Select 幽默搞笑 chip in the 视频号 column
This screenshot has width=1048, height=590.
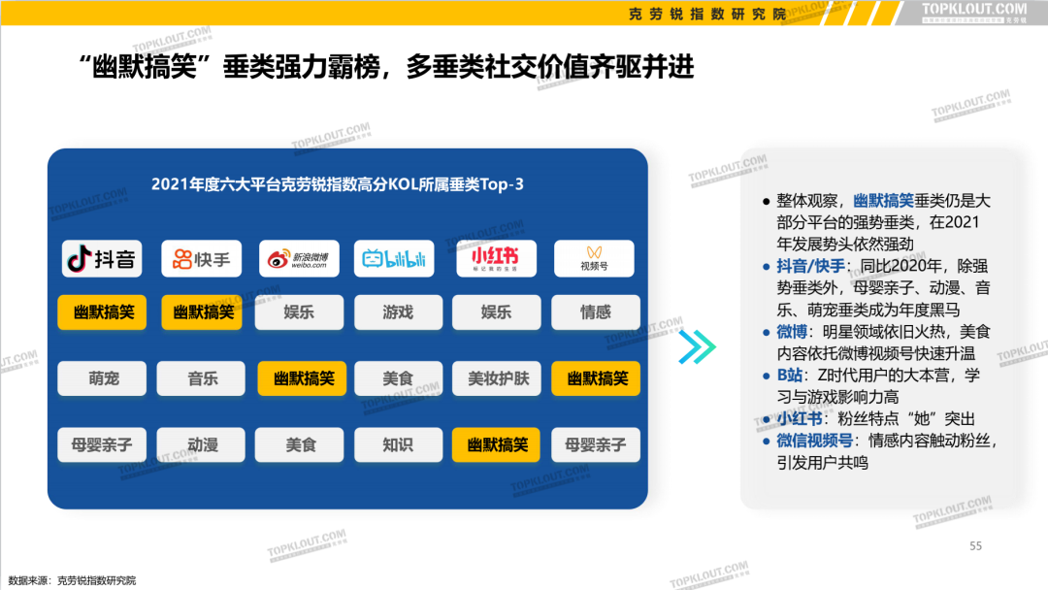point(596,378)
